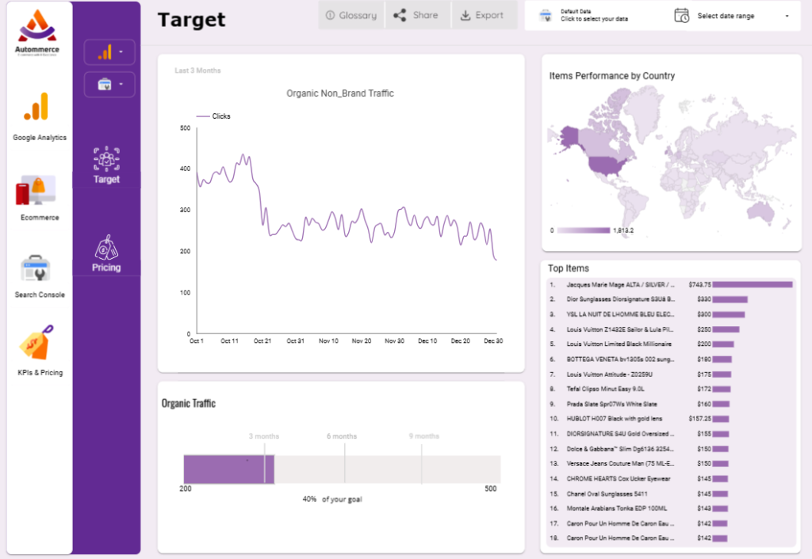Click the Items Performance by Country title
Image resolution: width=812 pixels, height=559 pixels.
coord(612,76)
